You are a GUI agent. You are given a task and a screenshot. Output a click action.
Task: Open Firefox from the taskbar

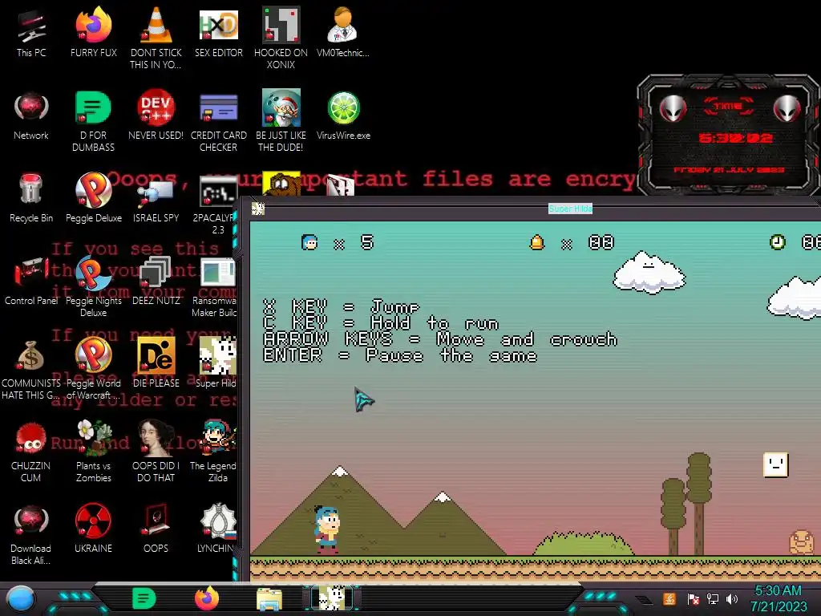tap(207, 598)
